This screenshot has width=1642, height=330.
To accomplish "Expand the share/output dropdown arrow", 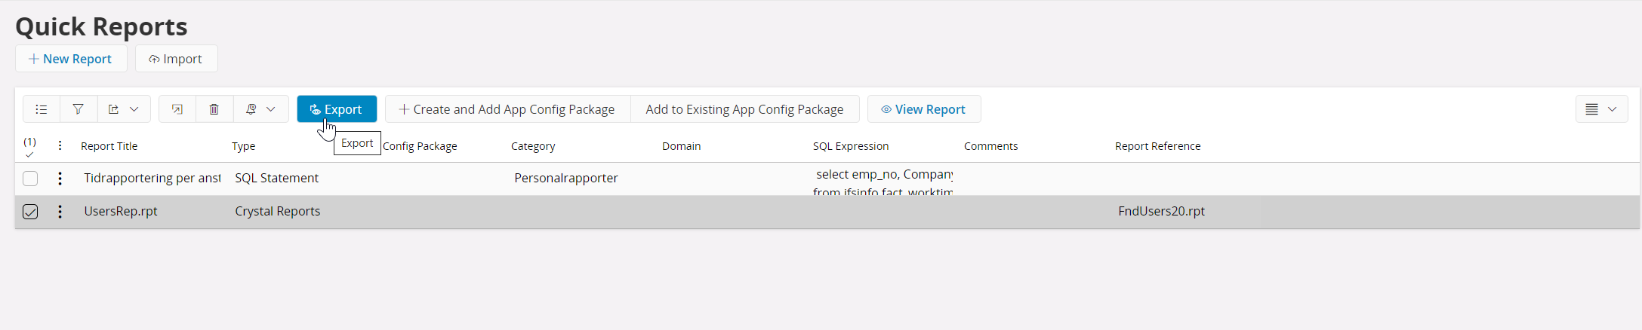I will tap(134, 109).
